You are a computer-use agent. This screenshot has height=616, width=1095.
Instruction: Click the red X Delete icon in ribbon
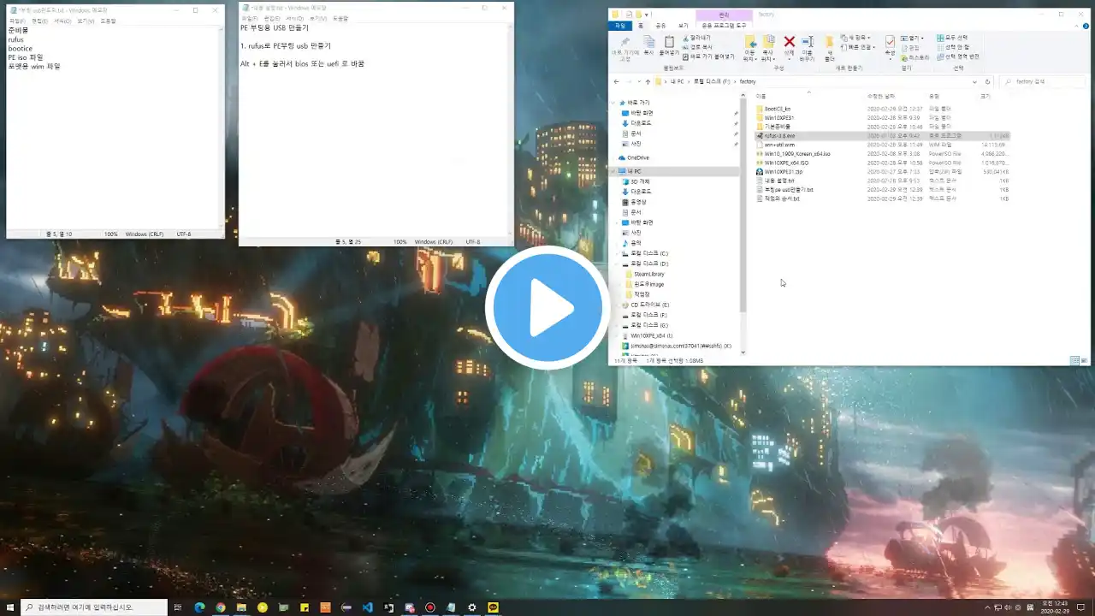click(x=790, y=42)
